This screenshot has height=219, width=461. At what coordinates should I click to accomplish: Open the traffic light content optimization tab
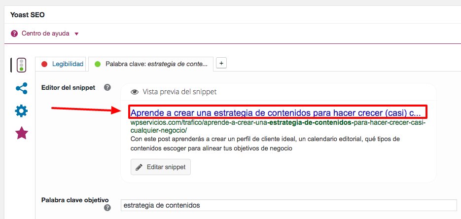pyautogui.click(x=21, y=65)
